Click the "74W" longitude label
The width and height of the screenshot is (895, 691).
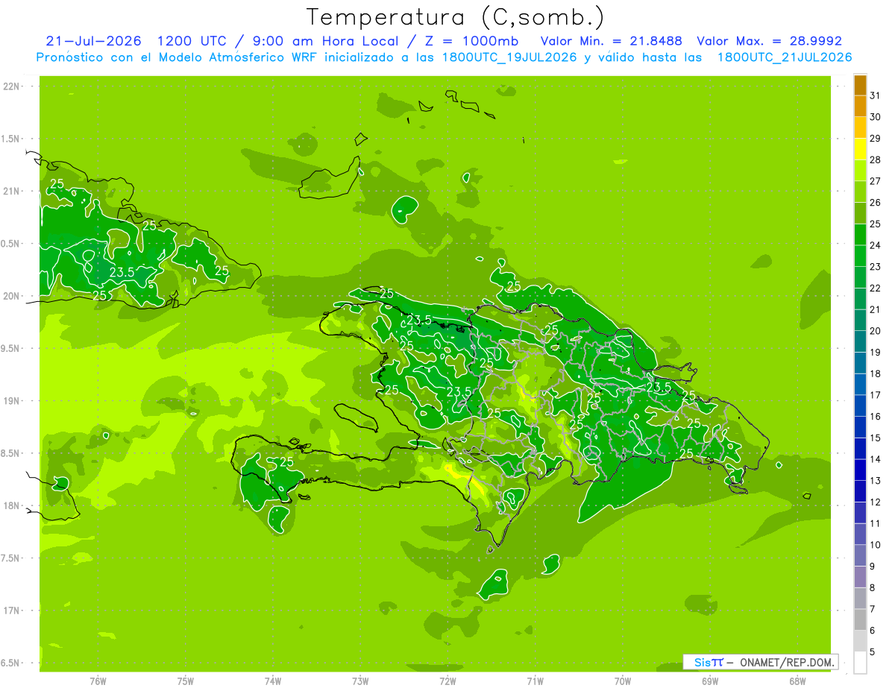[x=273, y=681]
